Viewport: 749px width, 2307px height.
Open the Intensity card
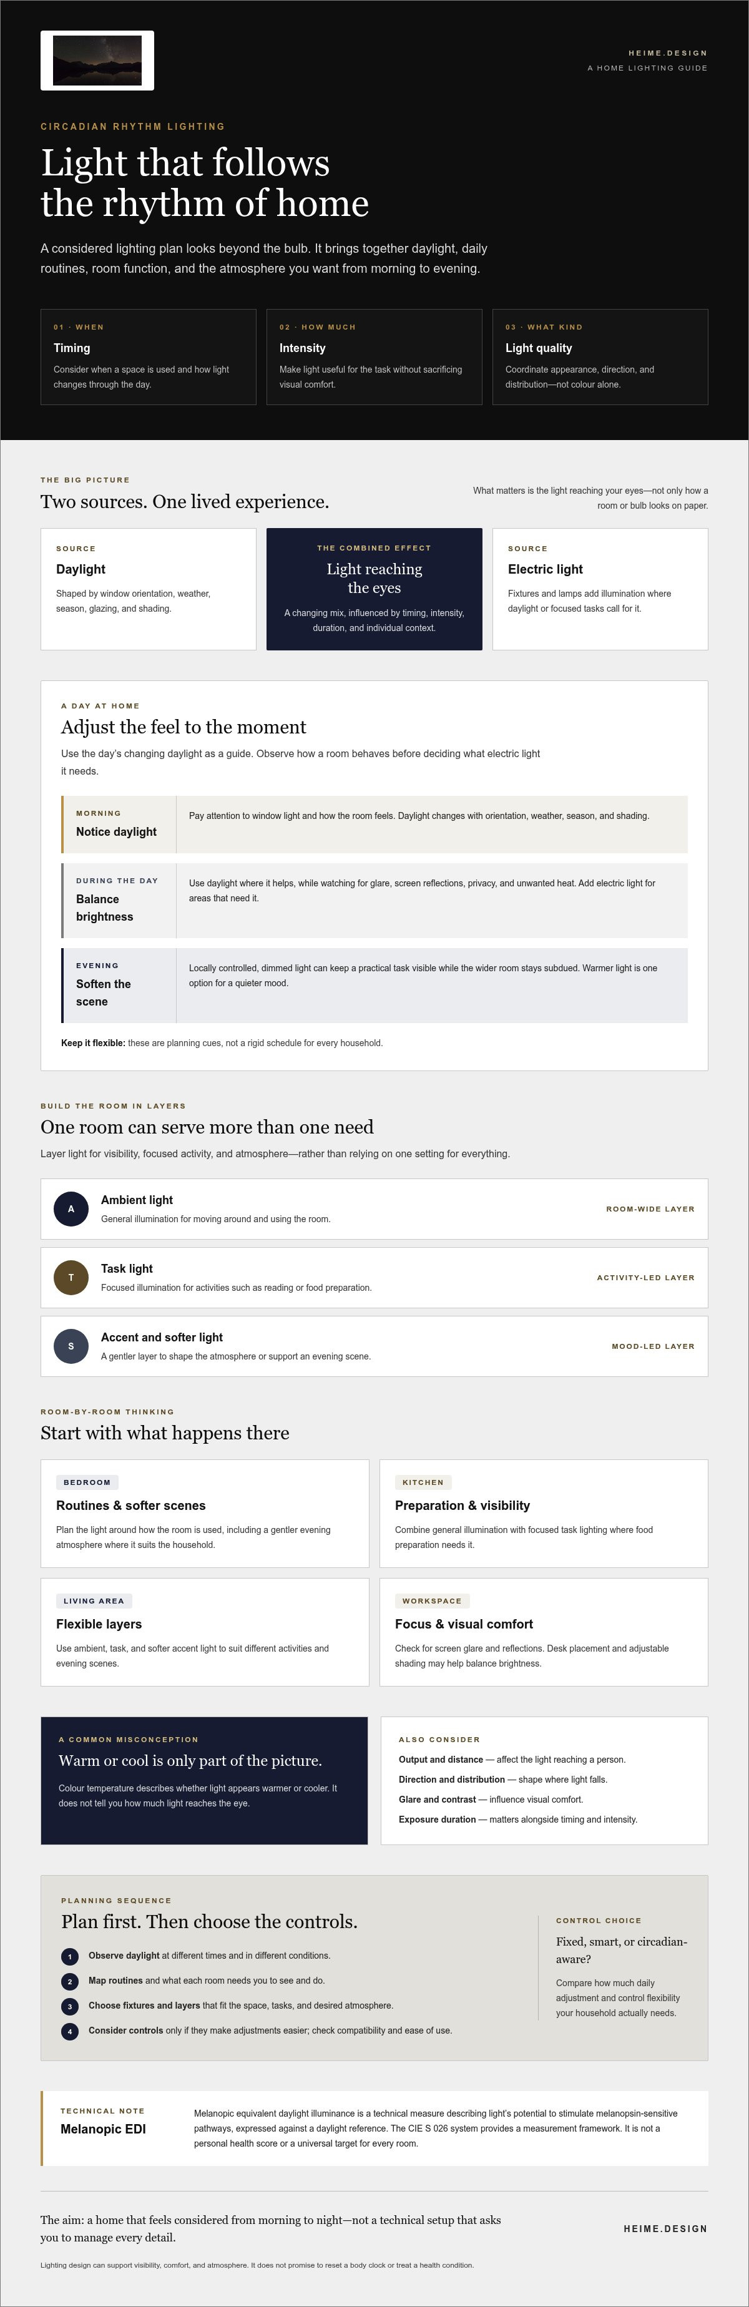[374, 356]
